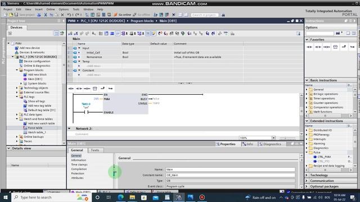
Task: Collapse the Details view panel
Action: pyautogui.click(x=9, y=148)
